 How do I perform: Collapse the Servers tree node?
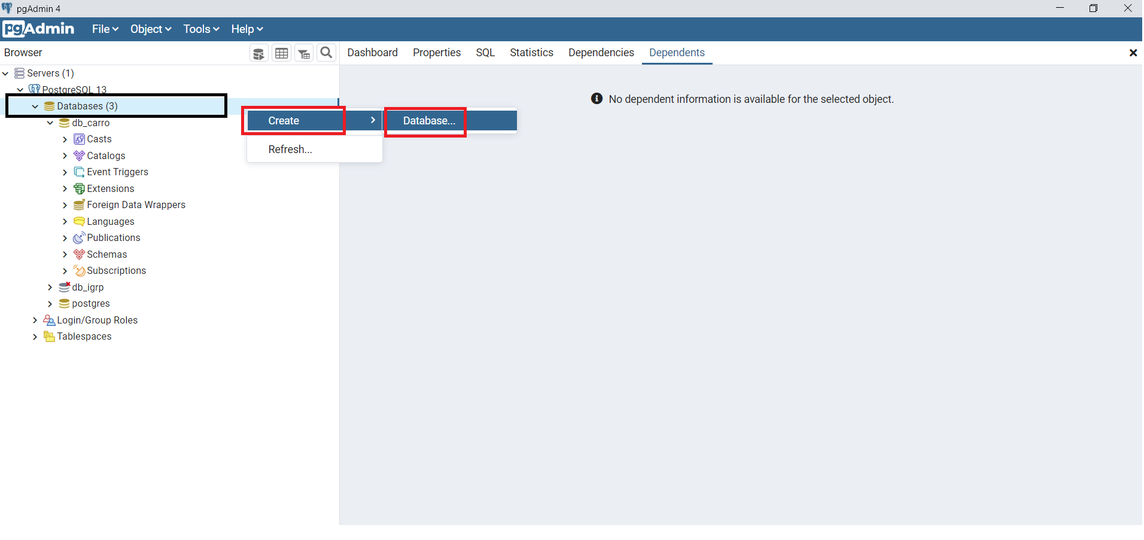5,74
